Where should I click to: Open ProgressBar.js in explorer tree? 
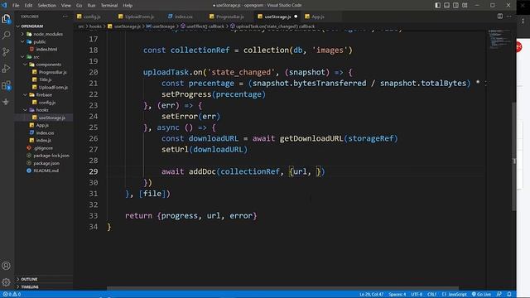click(52, 72)
